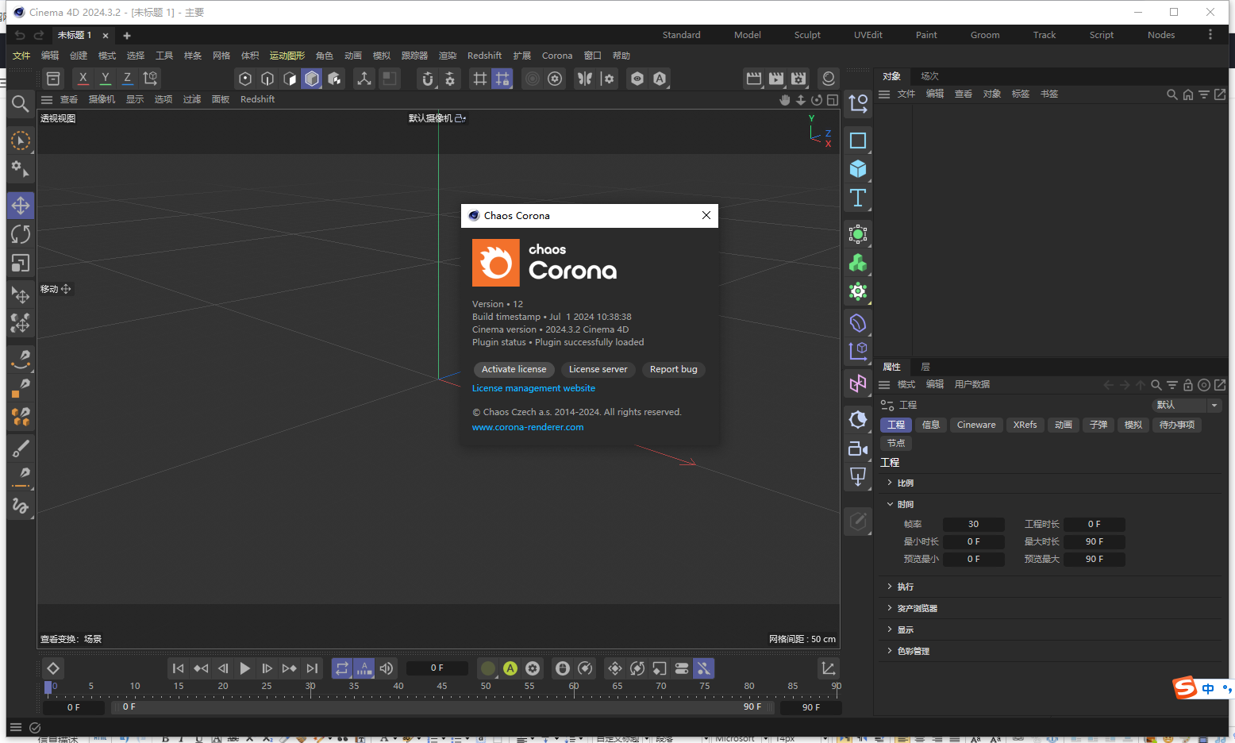Open the 文件 main menu
Screen dimensions: 1235x743
pyautogui.click(x=21, y=56)
